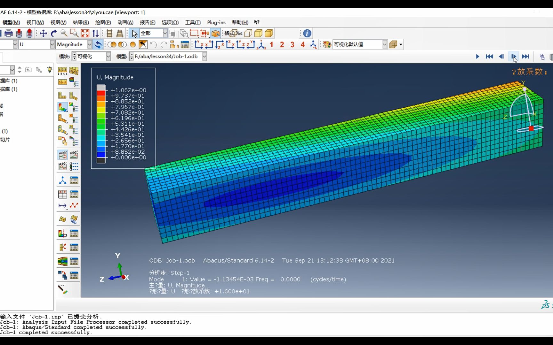Jump to the last frame button
The height and width of the screenshot is (345, 553).
point(525,57)
